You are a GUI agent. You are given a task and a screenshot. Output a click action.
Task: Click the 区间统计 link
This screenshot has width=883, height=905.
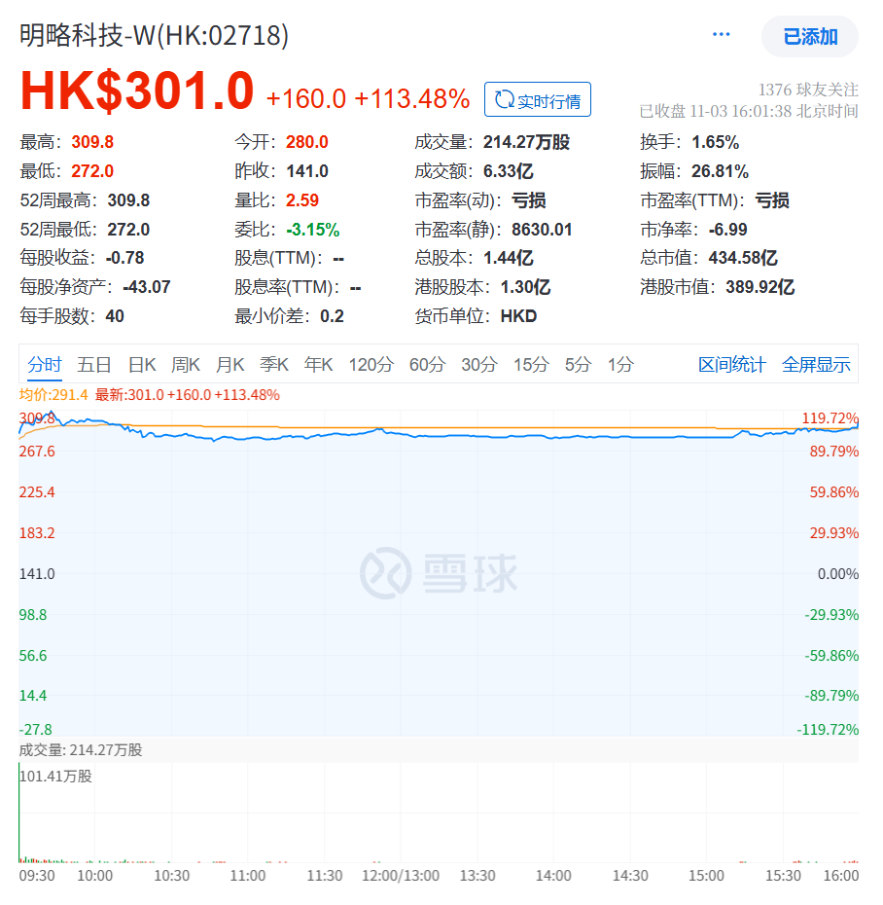(732, 365)
